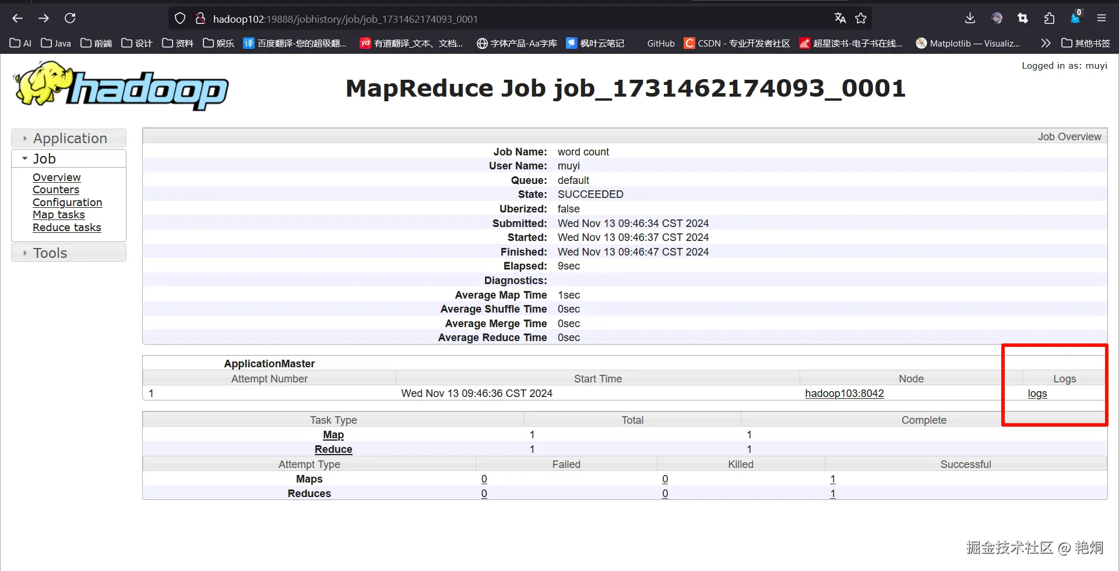The height and width of the screenshot is (571, 1119).
Task: Show more bookmarks chevron
Action: 1046,43
